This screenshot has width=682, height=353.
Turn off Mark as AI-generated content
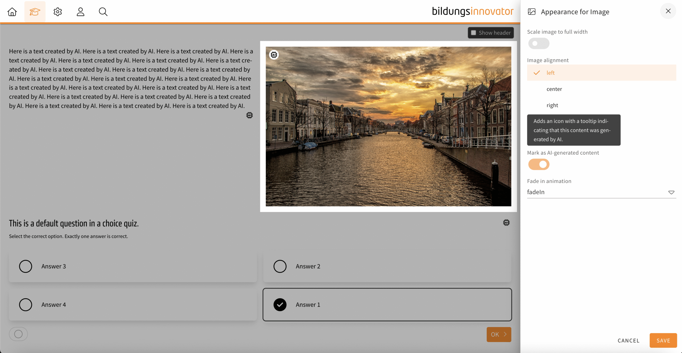(539, 164)
